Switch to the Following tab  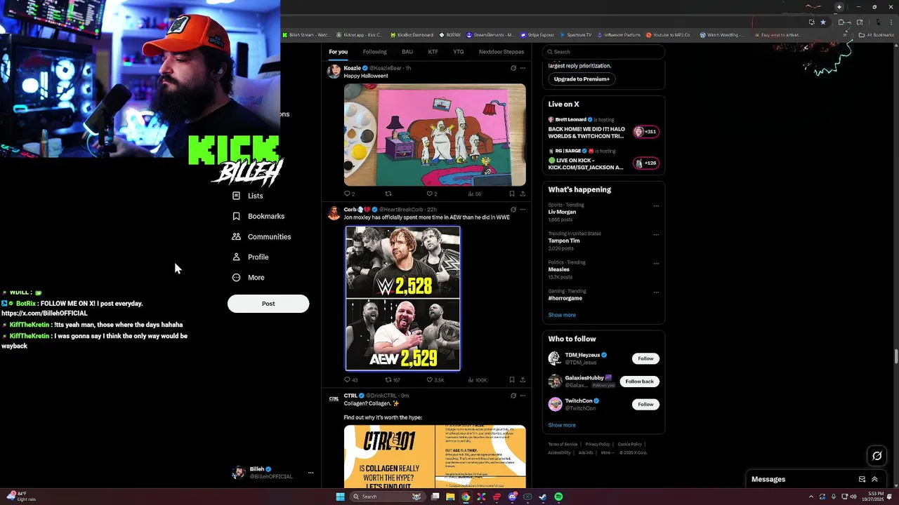[x=375, y=52]
